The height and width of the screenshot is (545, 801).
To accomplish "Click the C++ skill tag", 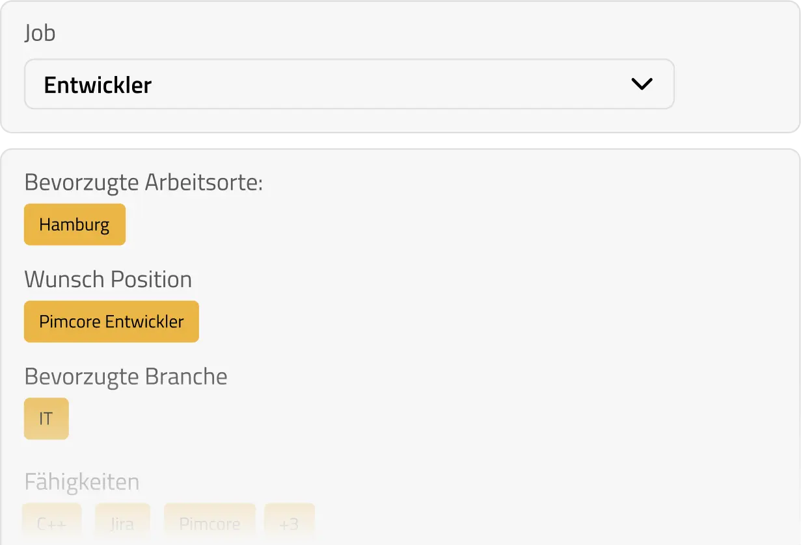I will coord(52,524).
